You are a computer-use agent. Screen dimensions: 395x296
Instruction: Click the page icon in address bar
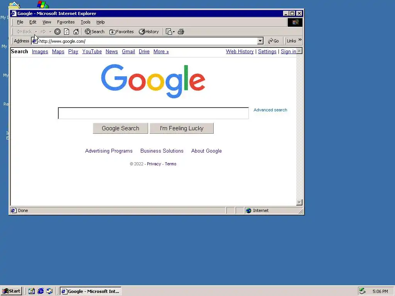[35, 41]
